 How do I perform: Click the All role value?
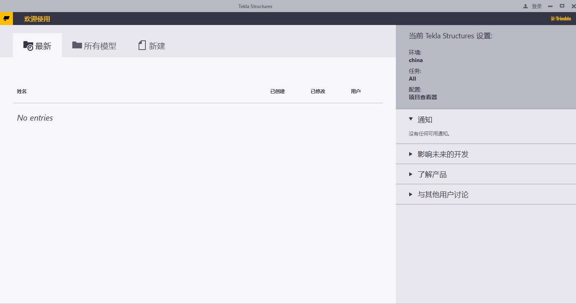[x=412, y=79]
